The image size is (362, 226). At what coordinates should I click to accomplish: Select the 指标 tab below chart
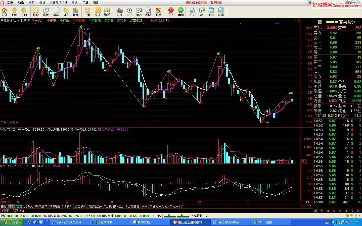pos(4,206)
